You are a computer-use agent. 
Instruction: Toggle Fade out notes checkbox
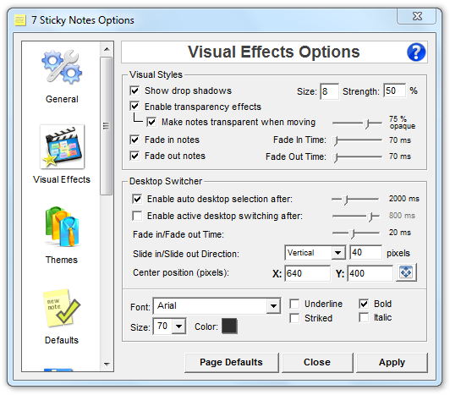[134, 156]
